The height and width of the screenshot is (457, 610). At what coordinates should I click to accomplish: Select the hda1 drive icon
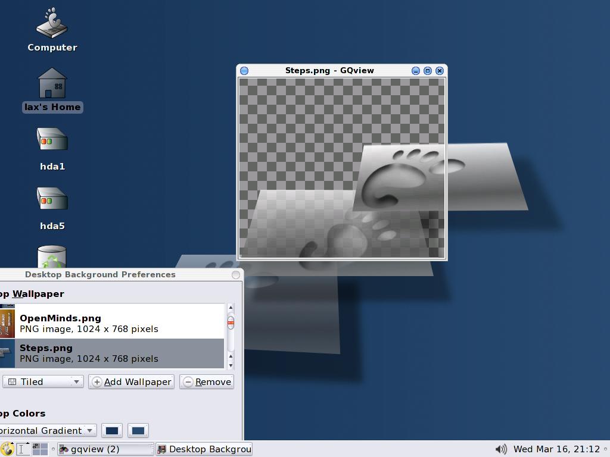click(x=52, y=139)
